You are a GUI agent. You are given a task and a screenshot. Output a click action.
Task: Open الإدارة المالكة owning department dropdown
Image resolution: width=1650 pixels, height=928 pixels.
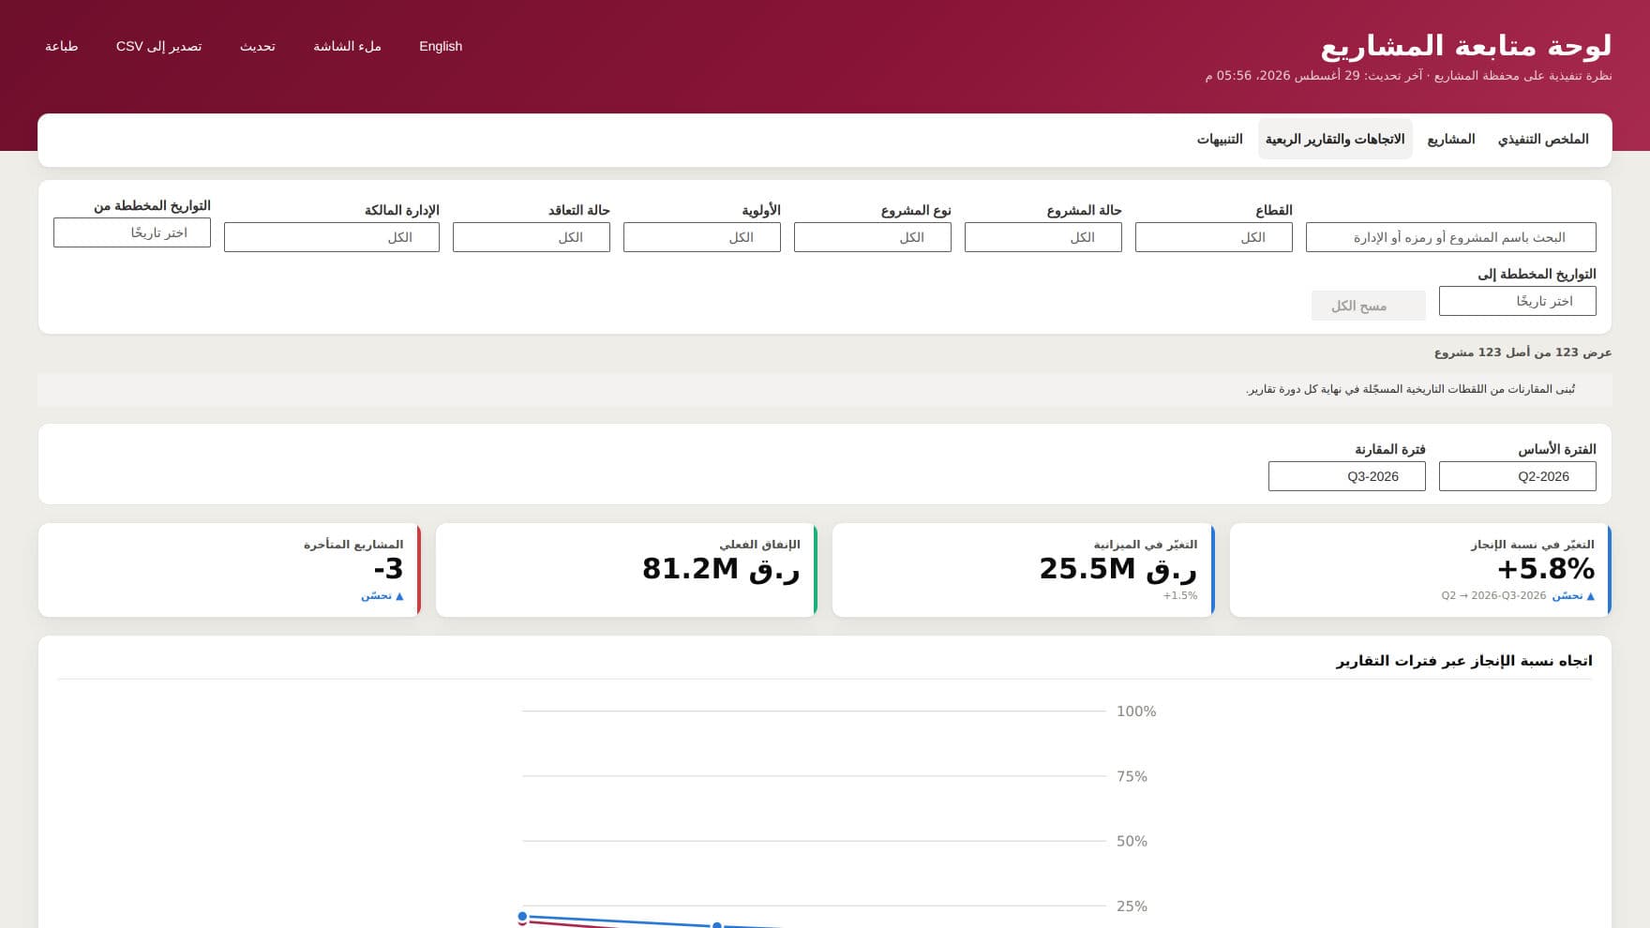[x=331, y=237]
